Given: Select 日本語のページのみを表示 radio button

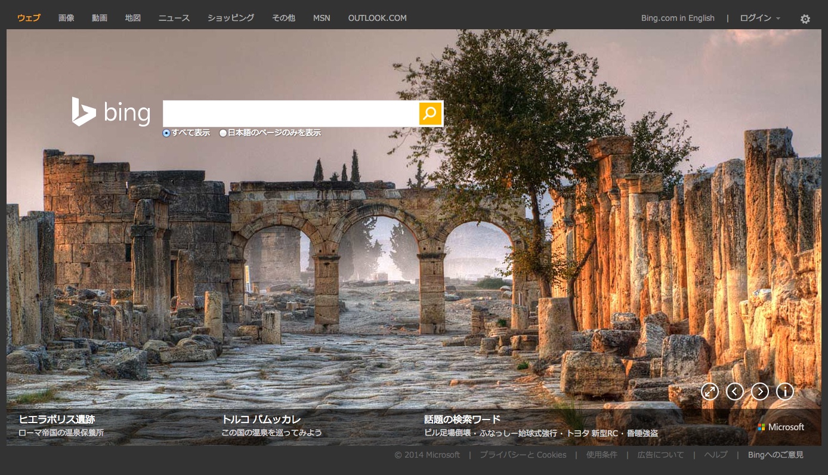Looking at the screenshot, I should coord(223,133).
